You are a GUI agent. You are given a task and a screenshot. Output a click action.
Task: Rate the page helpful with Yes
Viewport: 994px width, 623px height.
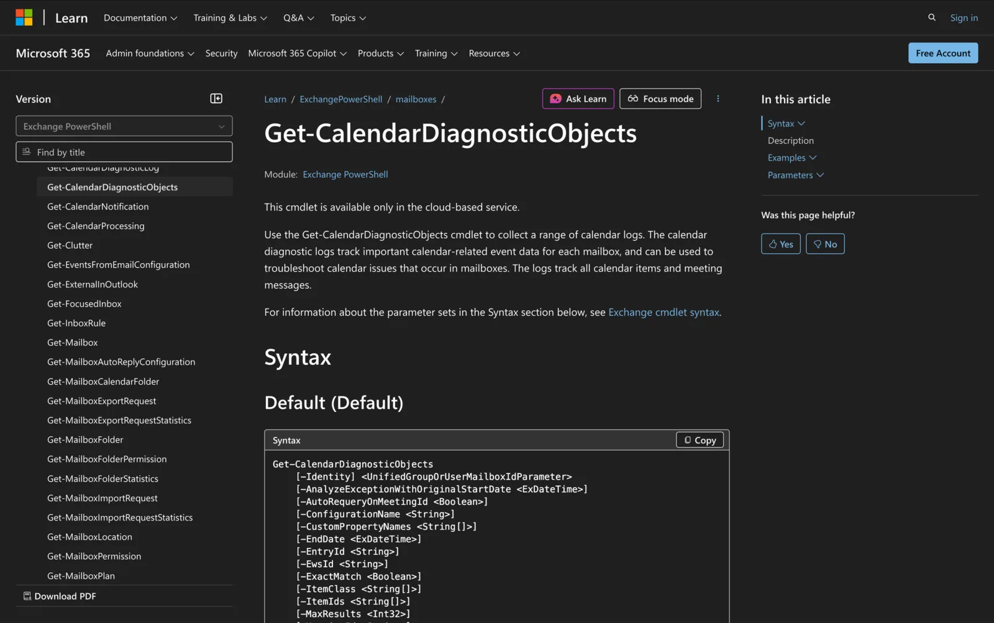(780, 244)
